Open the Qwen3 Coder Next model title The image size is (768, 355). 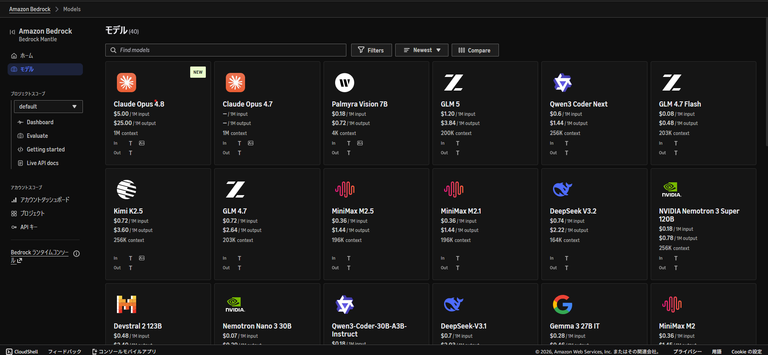579,104
